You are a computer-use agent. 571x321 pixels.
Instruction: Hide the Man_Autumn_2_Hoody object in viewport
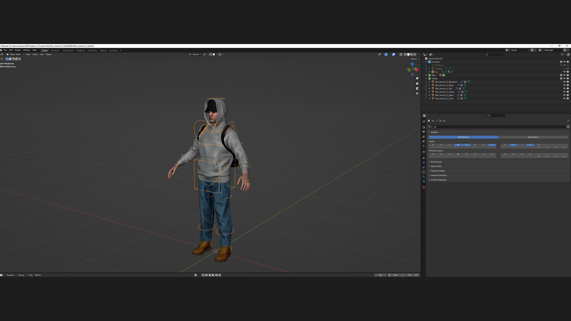tap(564, 92)
